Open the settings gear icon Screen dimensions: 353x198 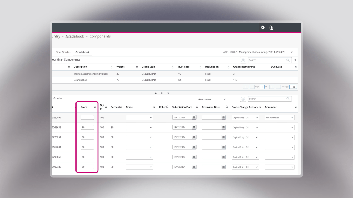pos(263,27)
